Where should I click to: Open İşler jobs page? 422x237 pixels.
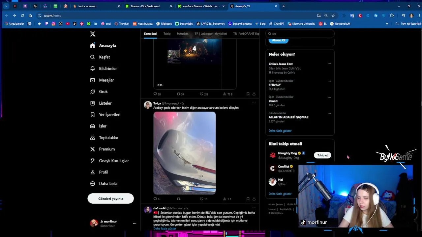tap(98, 126)
